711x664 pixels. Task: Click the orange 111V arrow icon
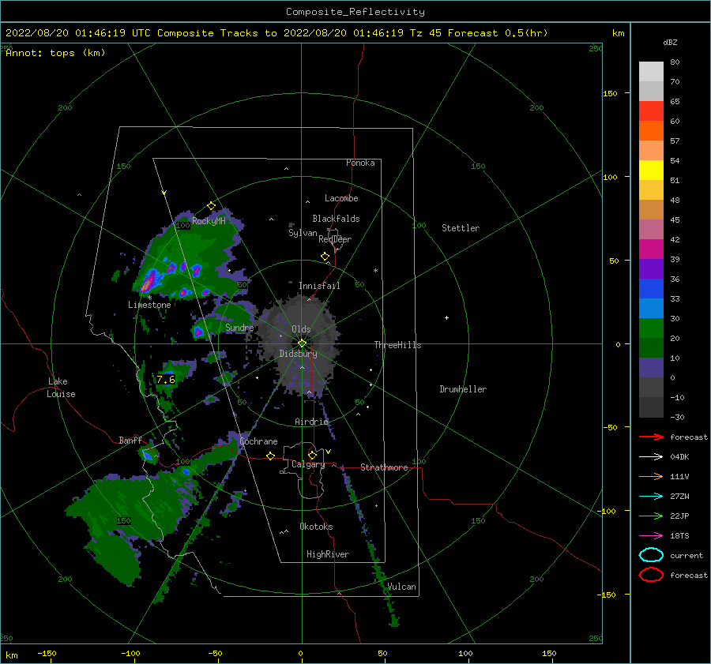651,476
